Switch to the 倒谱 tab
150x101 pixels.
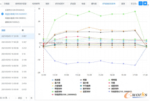83,4
